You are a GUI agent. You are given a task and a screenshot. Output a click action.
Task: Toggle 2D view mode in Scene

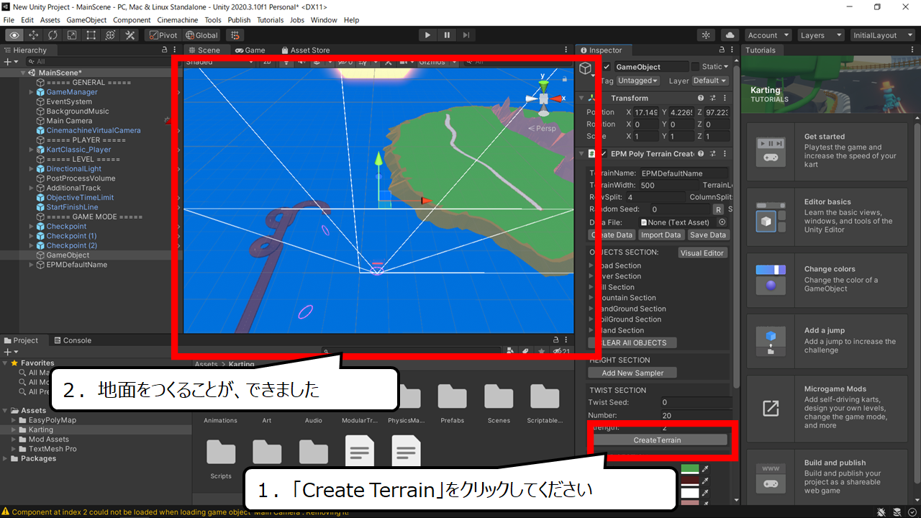(267, 62)
